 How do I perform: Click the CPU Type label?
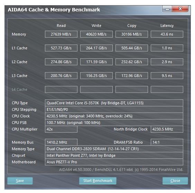(20, 103)
